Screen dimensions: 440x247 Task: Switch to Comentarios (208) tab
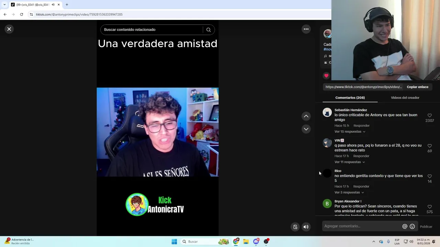point(350,98)
